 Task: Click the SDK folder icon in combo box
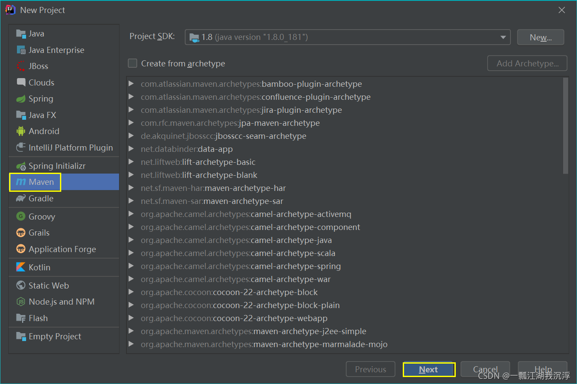click(194, 37)
